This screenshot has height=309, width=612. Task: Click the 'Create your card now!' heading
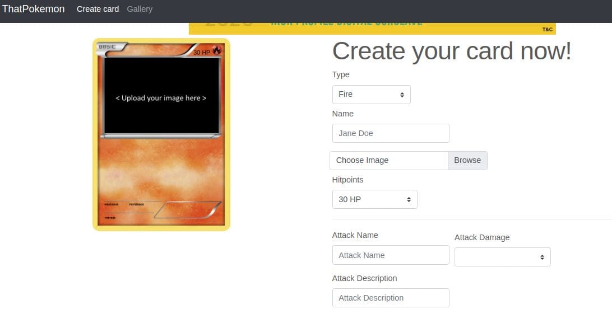coord(452,51)
